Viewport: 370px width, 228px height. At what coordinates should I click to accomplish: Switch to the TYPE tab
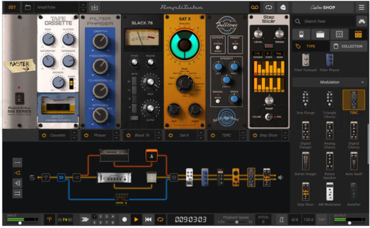click(x=311, y=46)
